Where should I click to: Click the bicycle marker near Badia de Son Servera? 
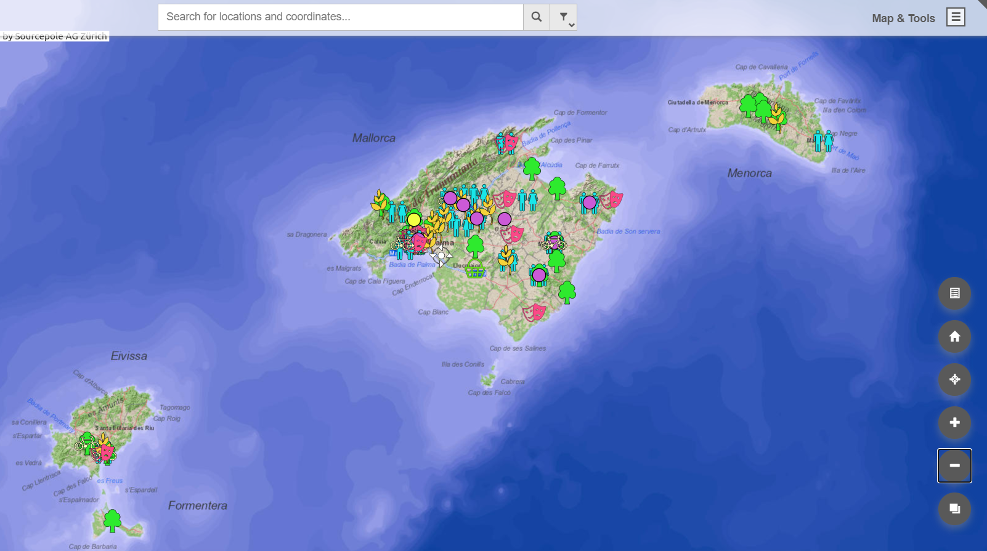tap(553, 244)
